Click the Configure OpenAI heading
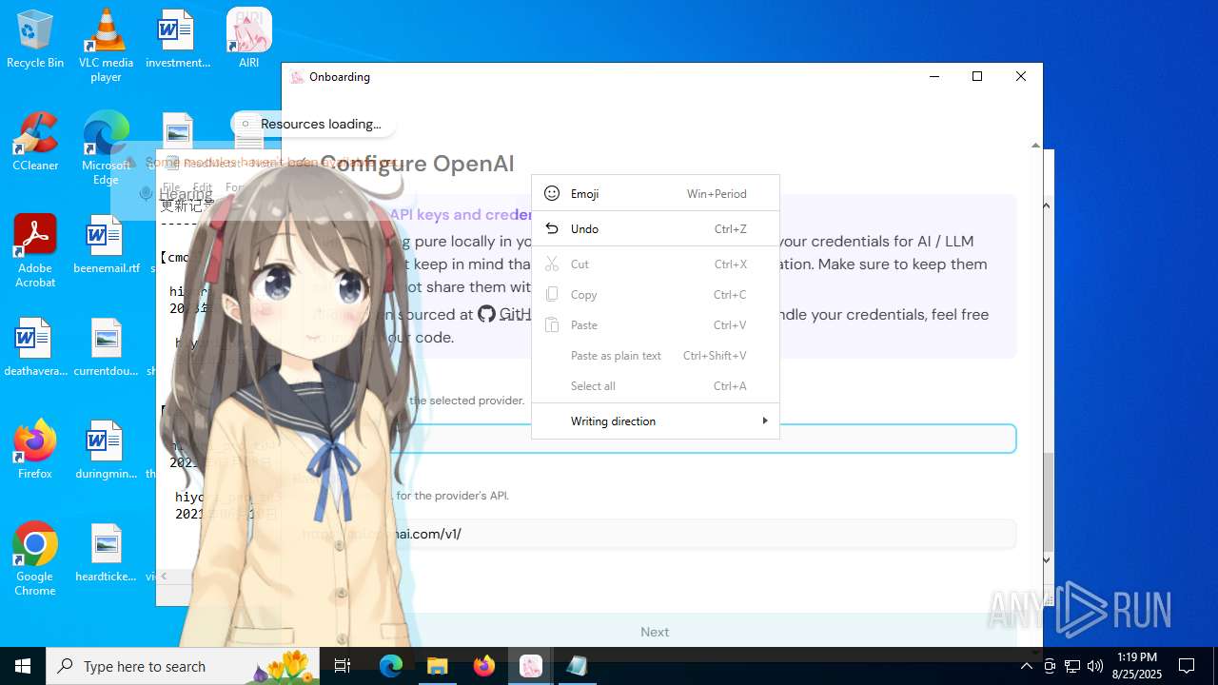1218x685 pixels. [x=418, y=164]
